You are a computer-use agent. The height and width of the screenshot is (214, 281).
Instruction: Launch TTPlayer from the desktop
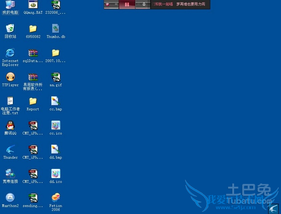tap(10, 80)
